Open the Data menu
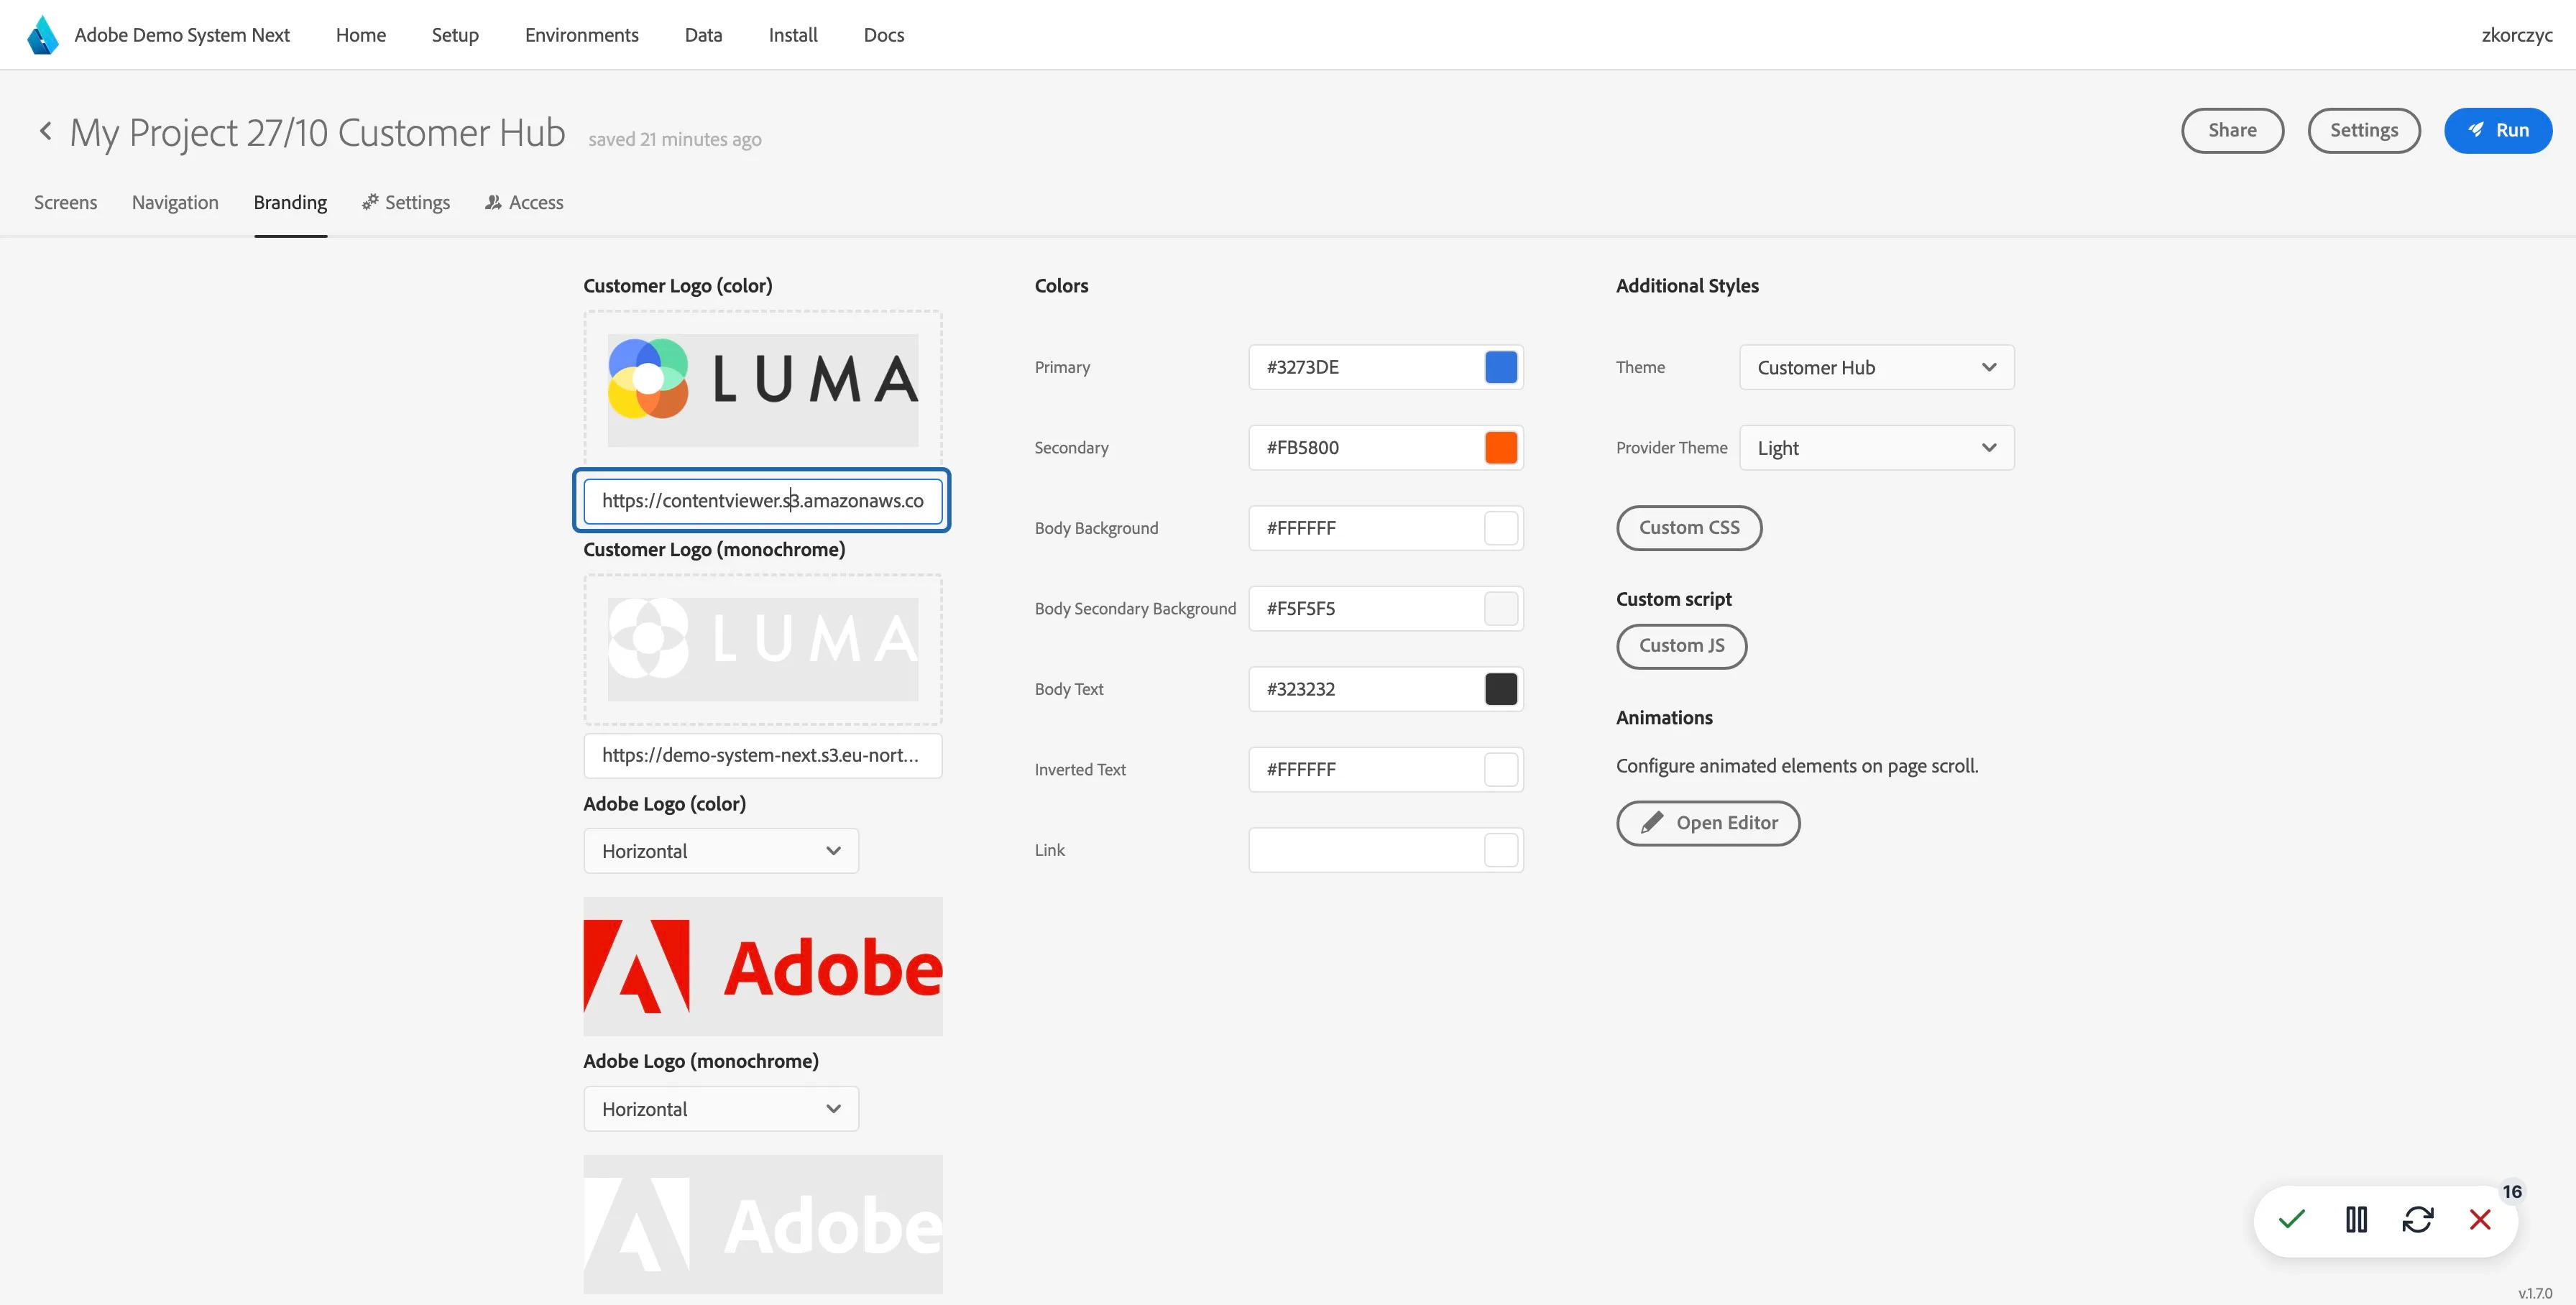2576x1305 pixels. (x=703, y=35)
